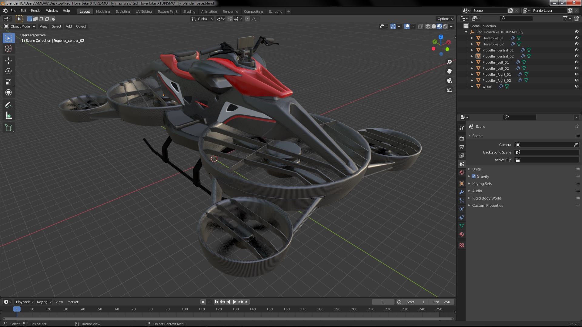Screen dimensions: 582x327
Task: Pick the Measure ruler tool
Action: pyautogui.click(x=8, y=116)
